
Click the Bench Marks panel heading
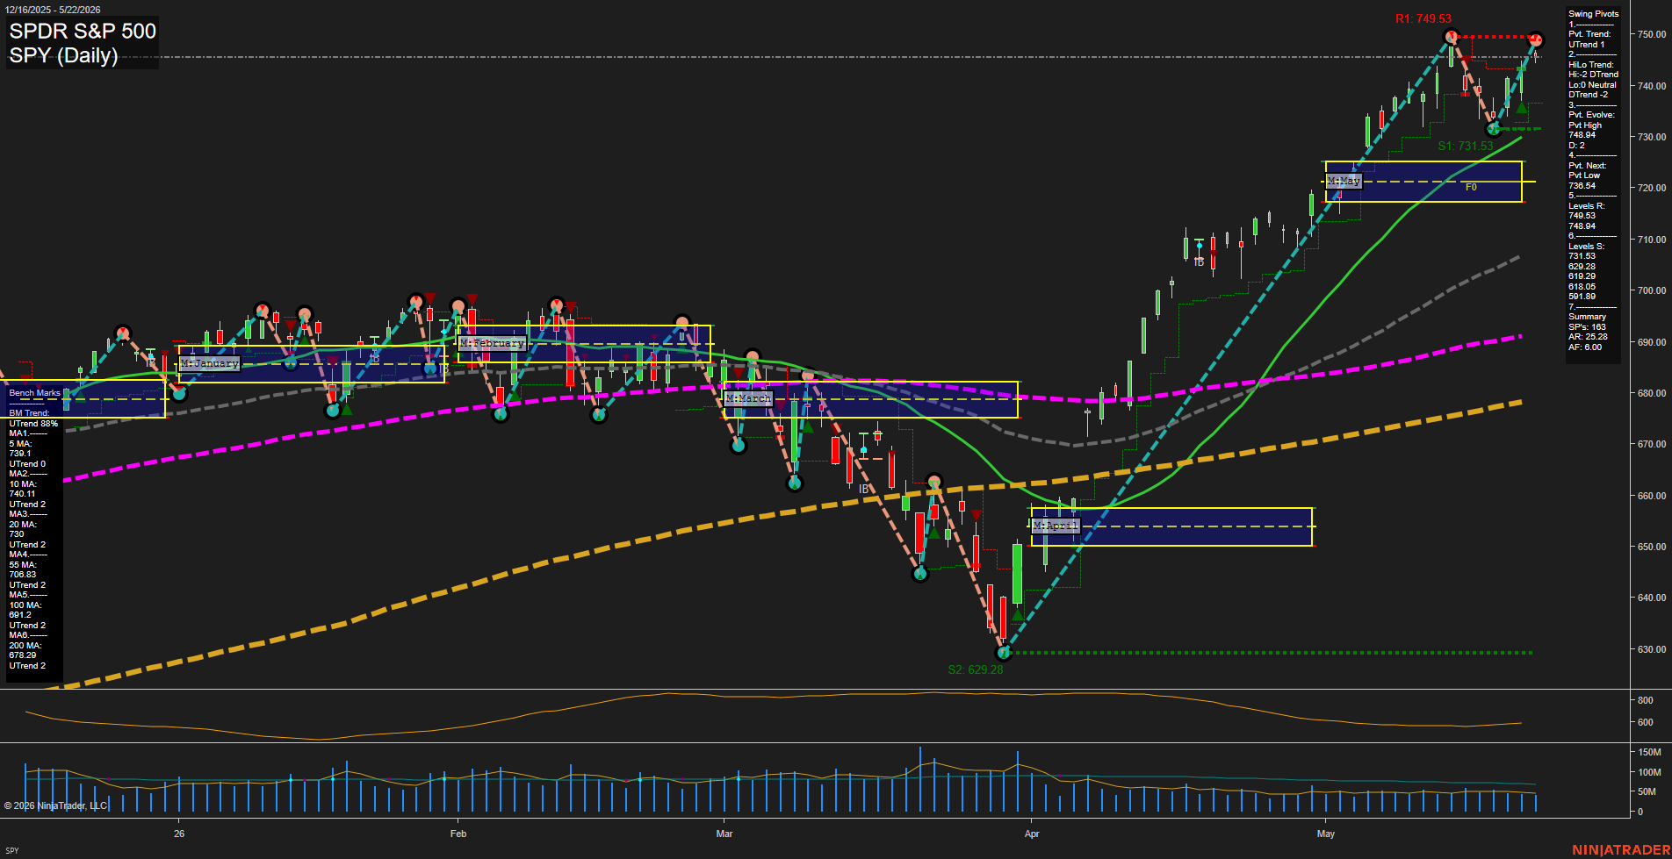[35, 393]
